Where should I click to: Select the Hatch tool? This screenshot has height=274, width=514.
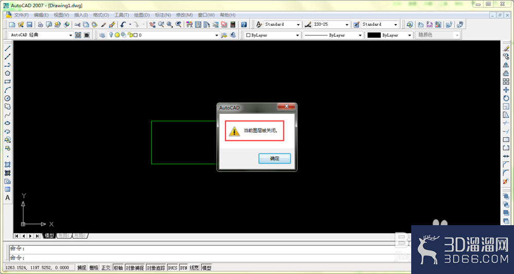8,165
